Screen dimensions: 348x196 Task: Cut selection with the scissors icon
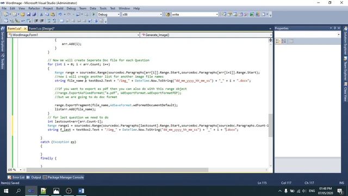tap(41, 15)
